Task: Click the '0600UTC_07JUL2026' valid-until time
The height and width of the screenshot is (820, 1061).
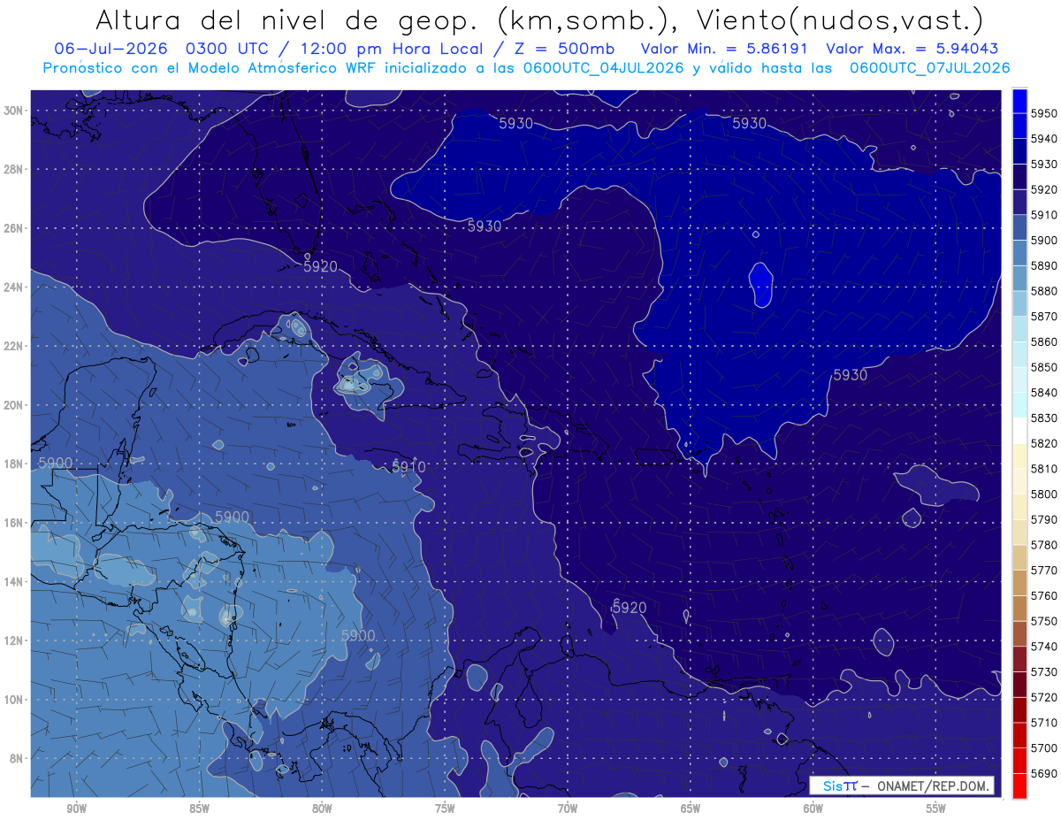Action: pos(929,67)
